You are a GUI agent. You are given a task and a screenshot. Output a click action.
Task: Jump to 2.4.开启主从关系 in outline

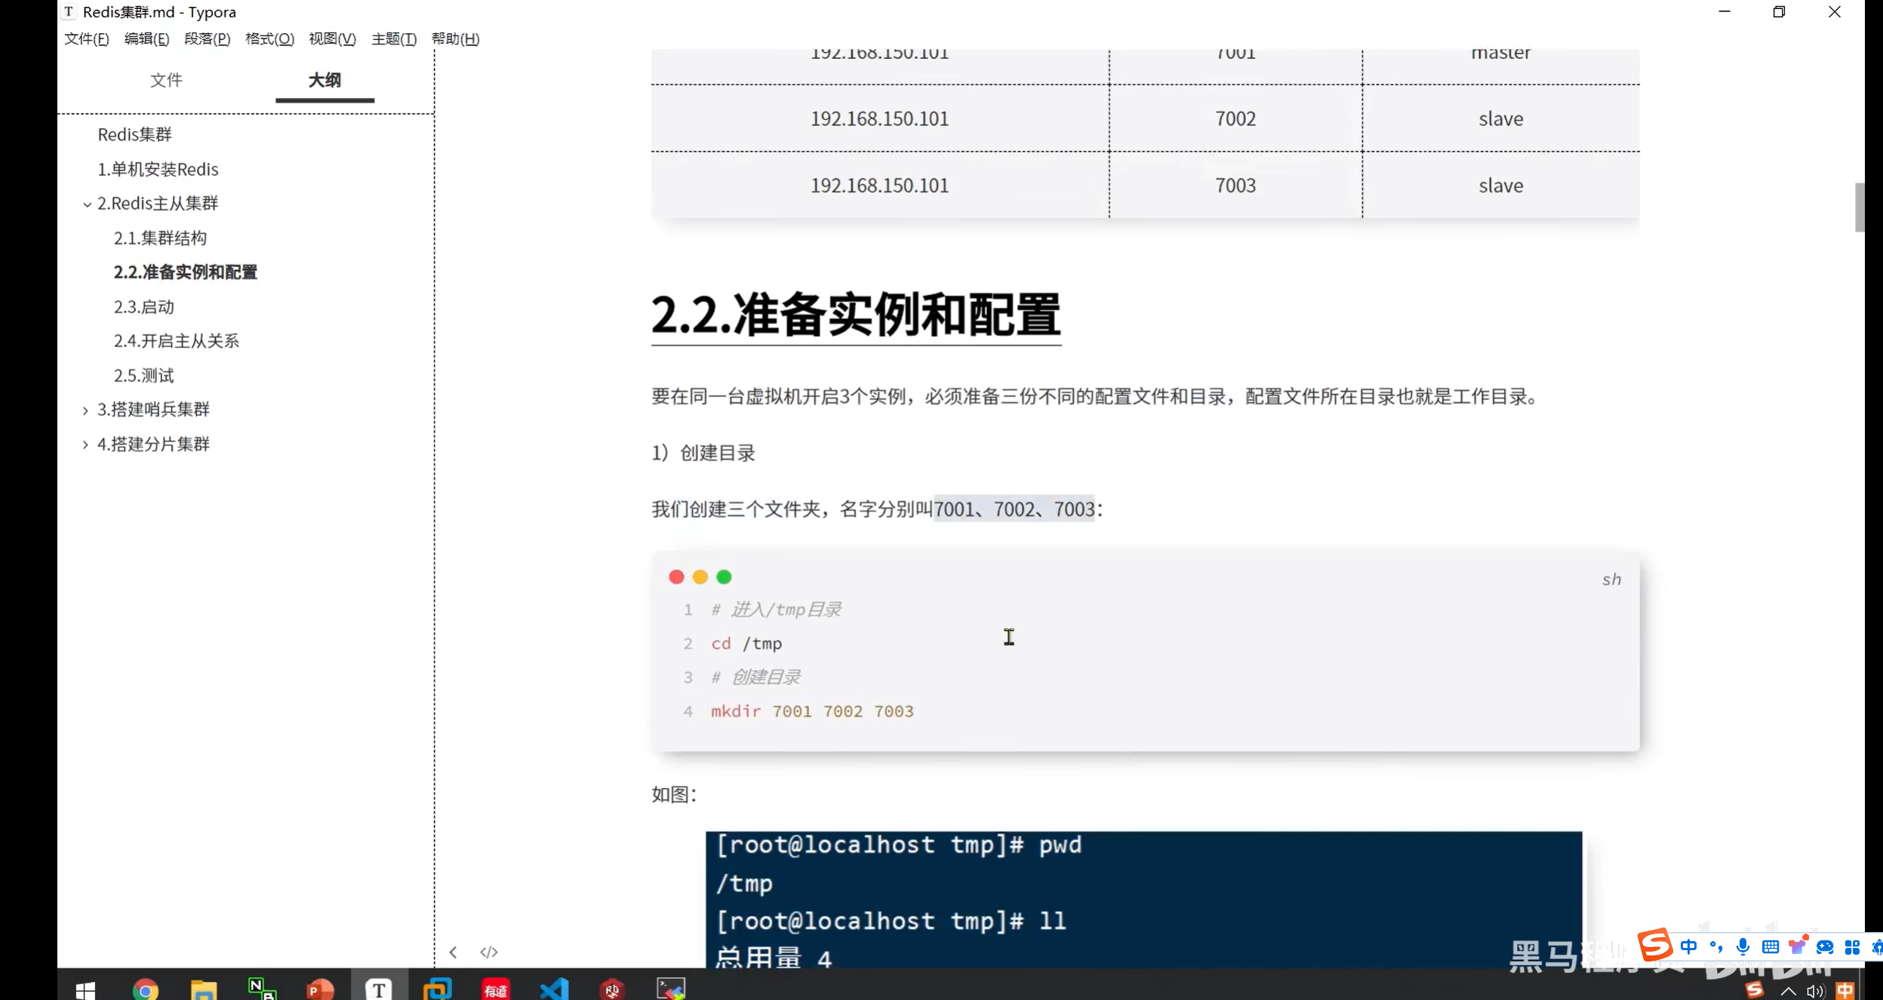pyautogui.click(x=177, y=341)
